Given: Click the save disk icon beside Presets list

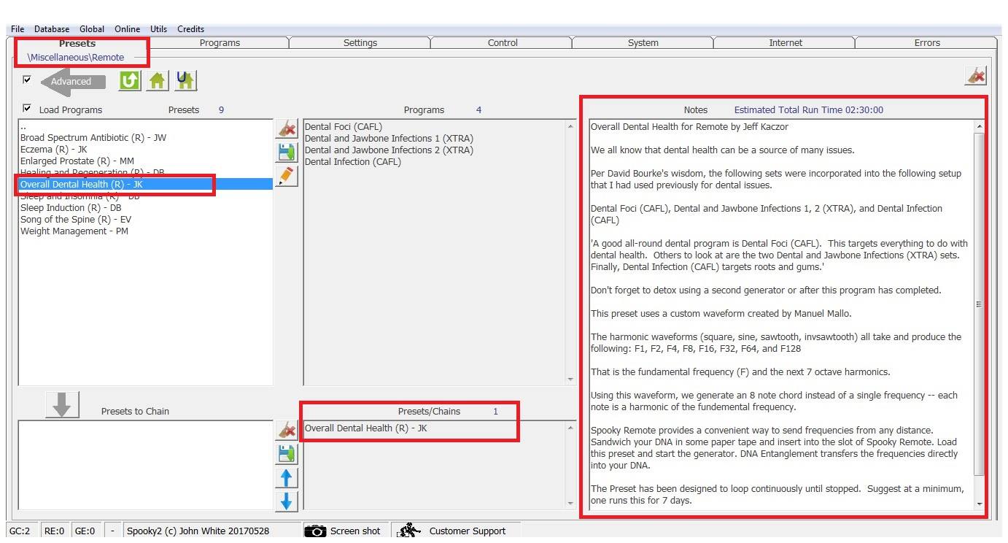Looking at the screenshot, I should [x=287, y=153].
